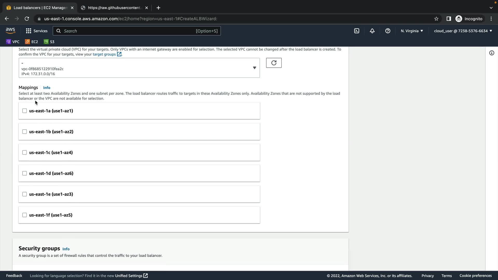Open the info panel icon at right
This screenshot has height=280, width=498.
492,53
